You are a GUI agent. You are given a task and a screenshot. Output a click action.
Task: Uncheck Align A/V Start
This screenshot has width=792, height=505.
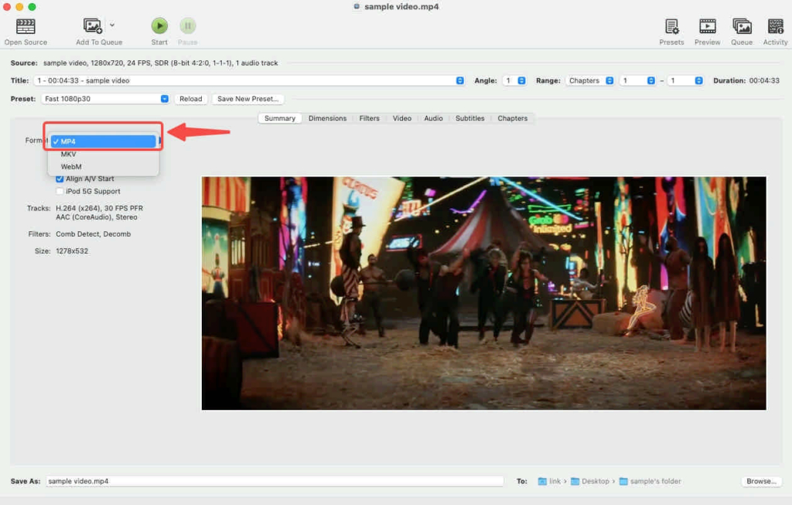point(60,178)
